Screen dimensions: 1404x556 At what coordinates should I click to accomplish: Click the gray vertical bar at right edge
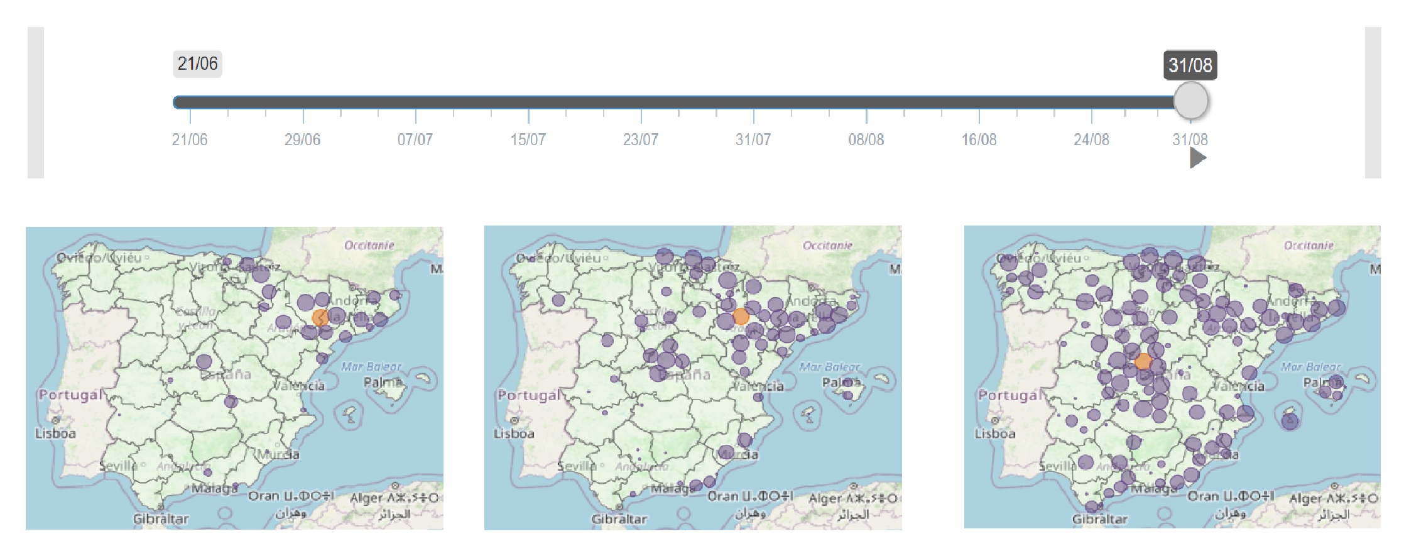[1373, 102]
